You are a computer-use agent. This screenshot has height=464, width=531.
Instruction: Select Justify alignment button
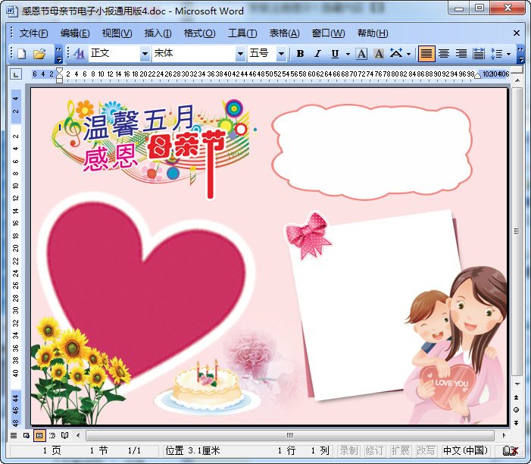[x=426, y=54]
